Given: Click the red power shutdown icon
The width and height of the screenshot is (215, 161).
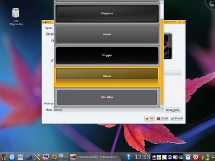Looking at the screenshot, I should pos(196,157).
